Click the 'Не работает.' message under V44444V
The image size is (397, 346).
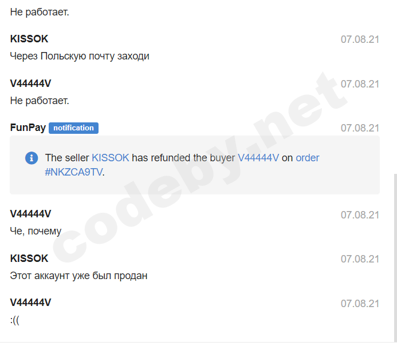(40, 101)
